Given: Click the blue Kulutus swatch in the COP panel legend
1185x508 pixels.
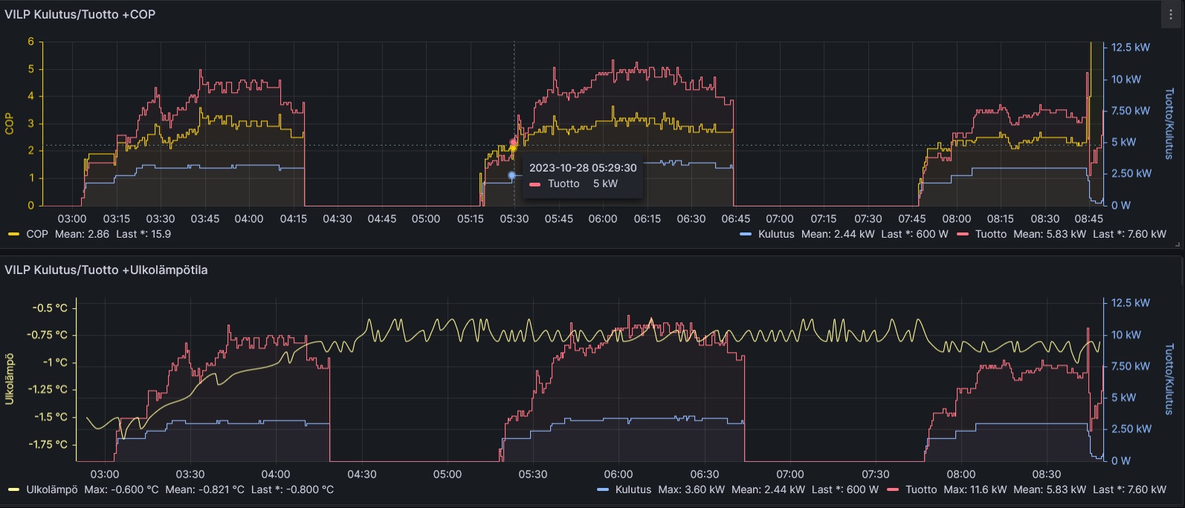Looking at the screenshot, I should point(746,234).
